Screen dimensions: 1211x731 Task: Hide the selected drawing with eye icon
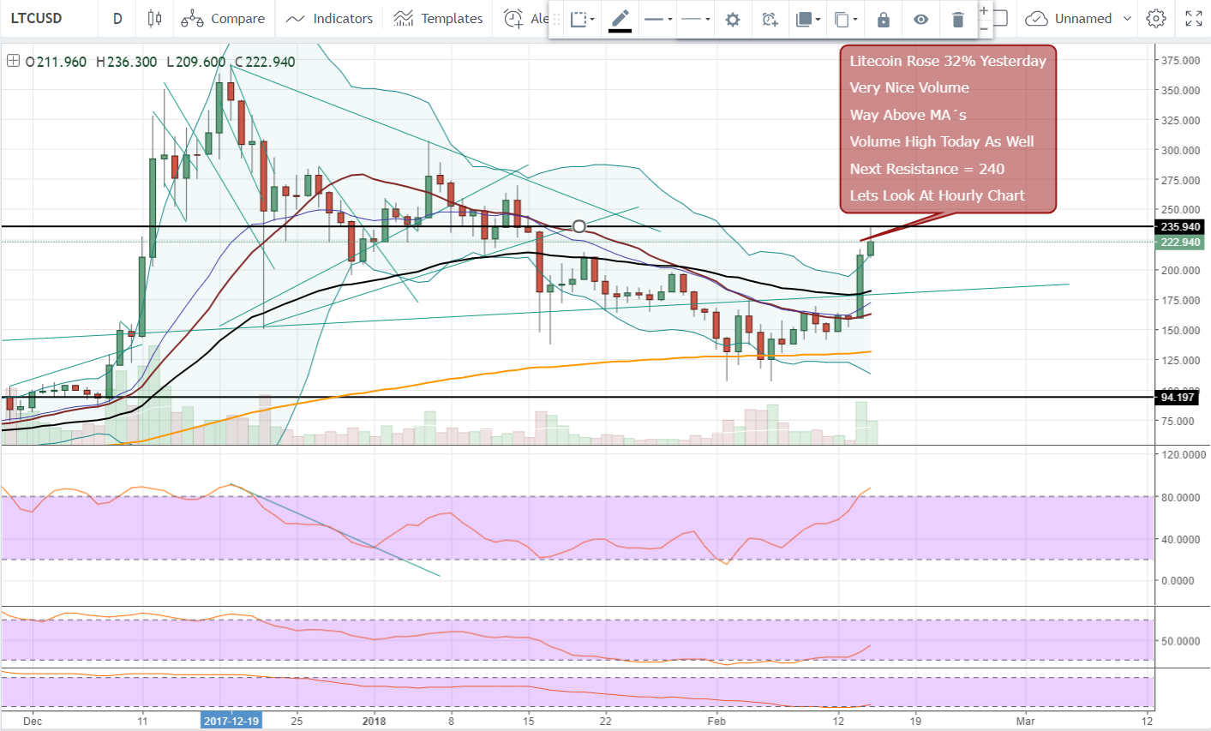click(x=920, y=19)
